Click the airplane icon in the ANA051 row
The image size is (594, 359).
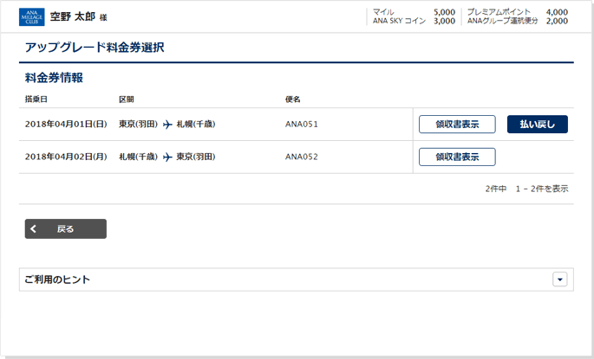167,125
